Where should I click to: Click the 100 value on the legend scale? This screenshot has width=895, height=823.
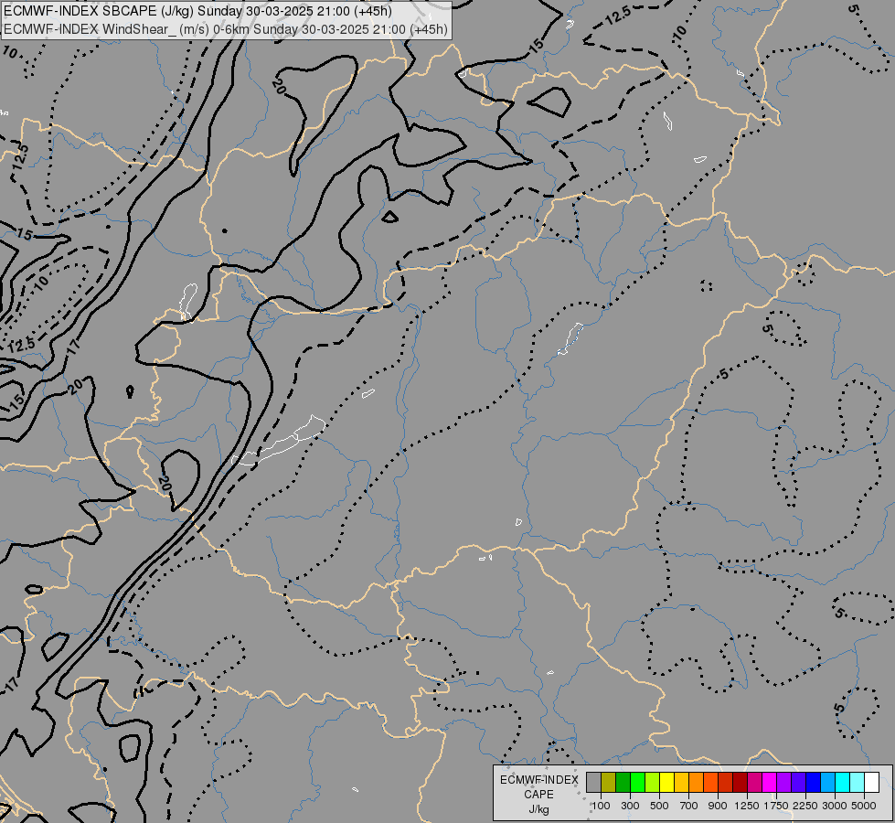tap(601, 806)
